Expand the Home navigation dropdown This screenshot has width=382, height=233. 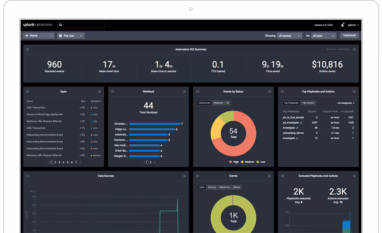39,36
